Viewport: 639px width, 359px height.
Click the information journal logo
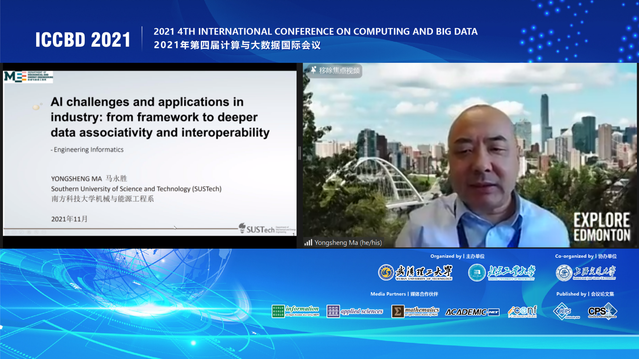point(296,311)
